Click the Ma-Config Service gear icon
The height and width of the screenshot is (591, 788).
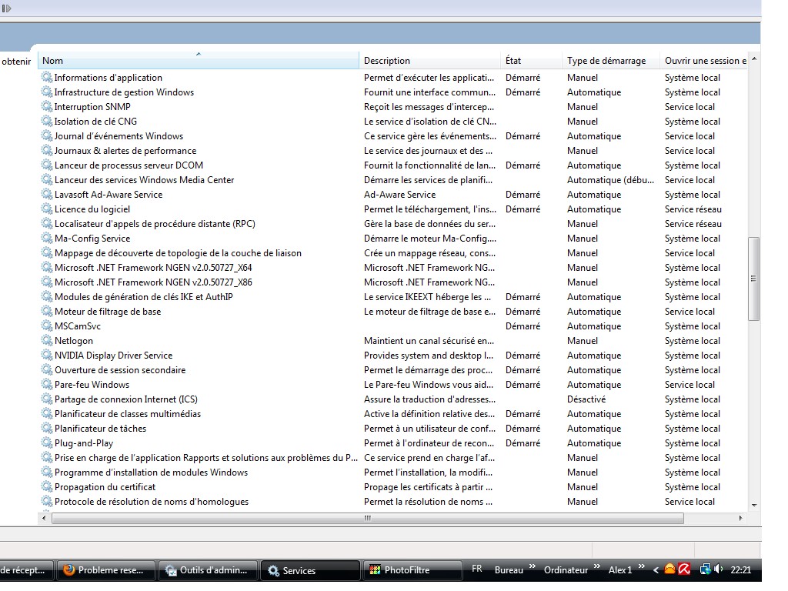tap(47, 239)
